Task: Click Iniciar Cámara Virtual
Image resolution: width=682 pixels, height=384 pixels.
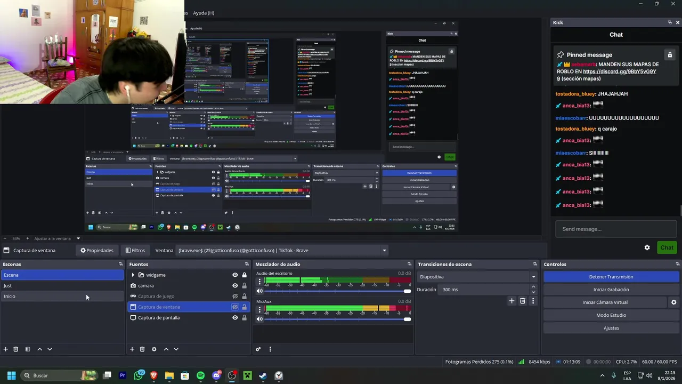Action: 605,302
